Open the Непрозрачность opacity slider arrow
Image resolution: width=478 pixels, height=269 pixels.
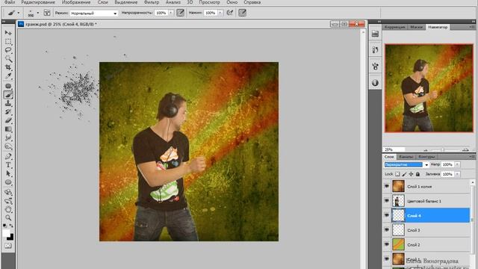[x=171, y=13]
